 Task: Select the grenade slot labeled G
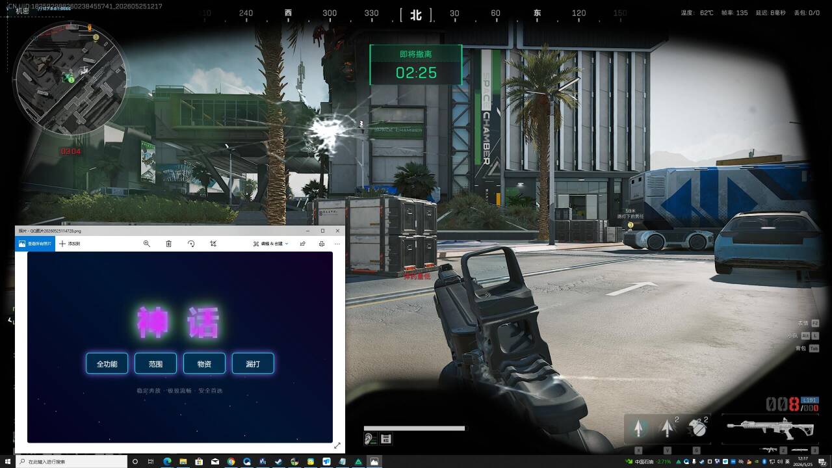(697, 428)
